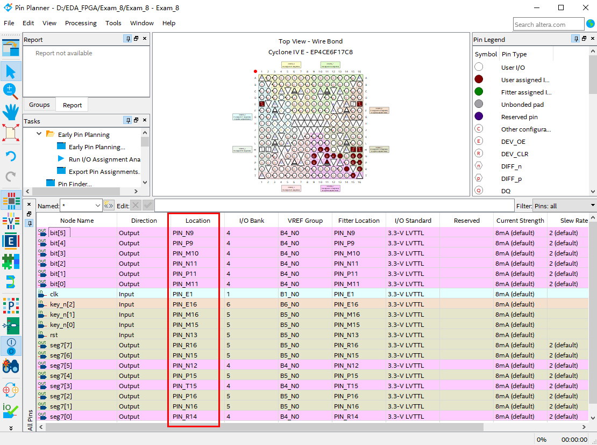Viewport: 597px width, 445px height.
Task: Click the swap pins circular arrows icon
Action: click(11, 390)
